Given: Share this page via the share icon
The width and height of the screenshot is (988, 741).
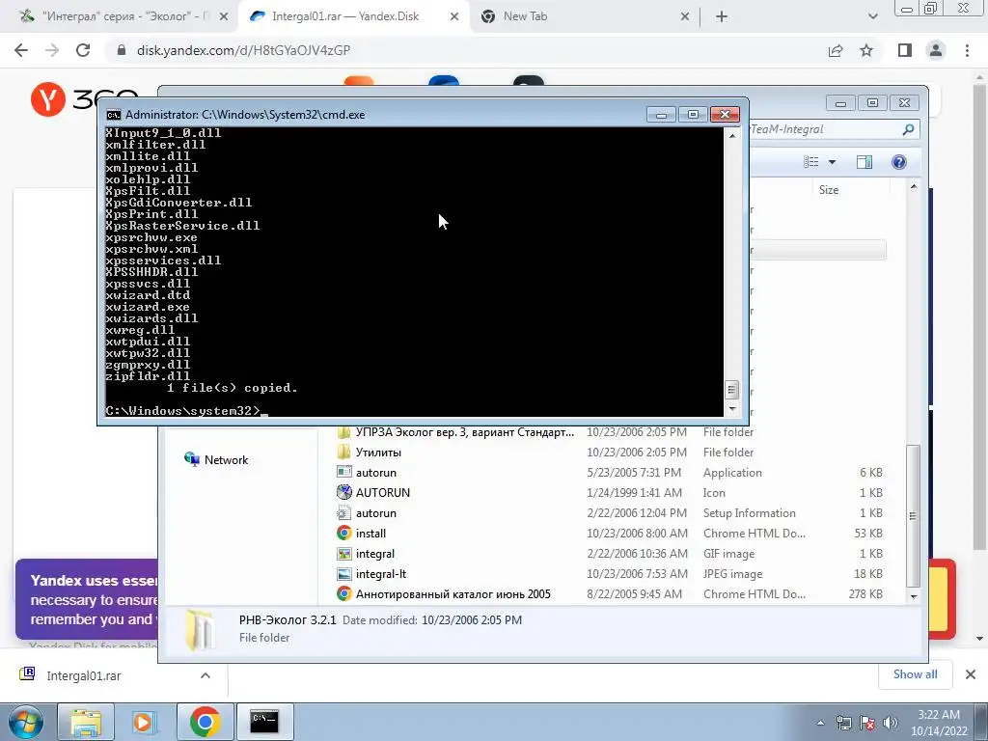Looking at the screenshot, I should click(836, 50).
